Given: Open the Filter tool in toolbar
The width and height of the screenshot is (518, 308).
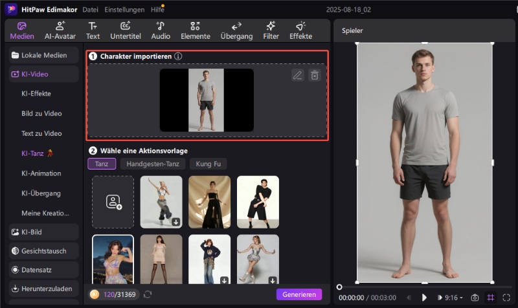Looking at the screenshot, I should pos(270,30).
